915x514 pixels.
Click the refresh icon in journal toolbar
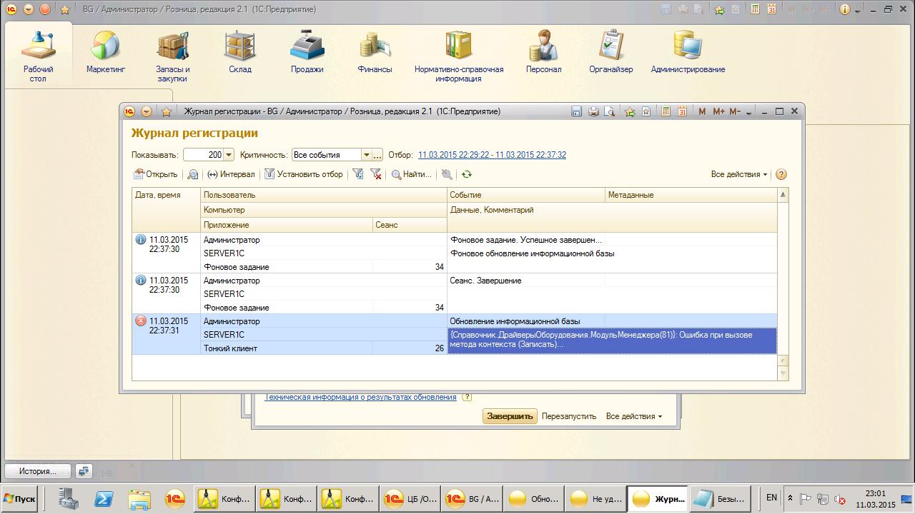tap(467, 174)
